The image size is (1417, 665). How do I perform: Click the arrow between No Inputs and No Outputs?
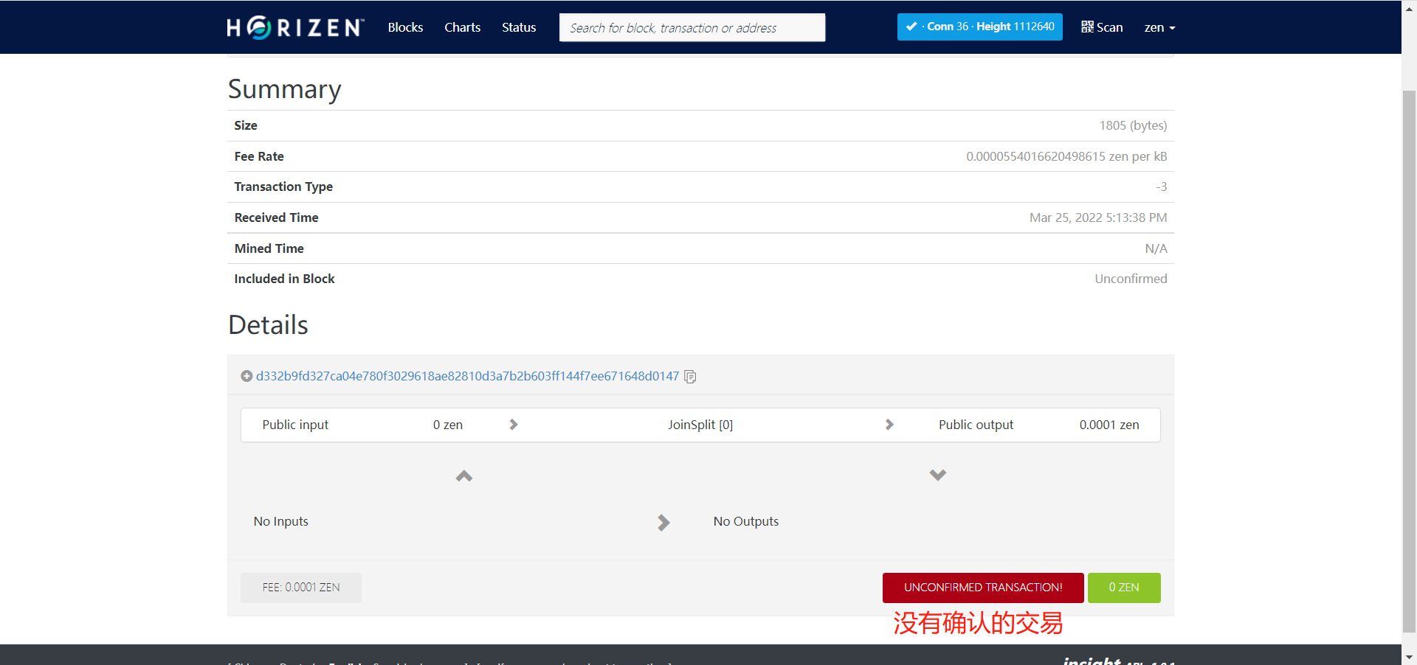(x=663, y=522)
